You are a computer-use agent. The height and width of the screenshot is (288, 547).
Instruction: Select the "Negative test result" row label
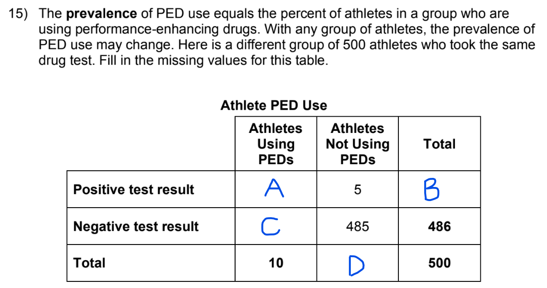pyautogui.click(x=136, y=226)
